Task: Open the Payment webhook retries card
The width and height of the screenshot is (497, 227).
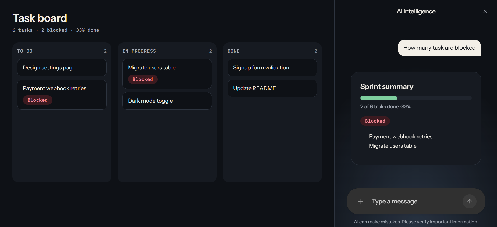Action: coord(62,95)
